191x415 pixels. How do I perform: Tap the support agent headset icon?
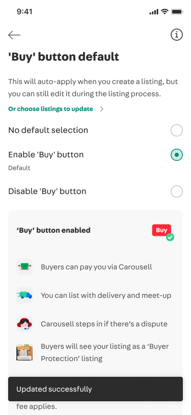tap(24, 324)
